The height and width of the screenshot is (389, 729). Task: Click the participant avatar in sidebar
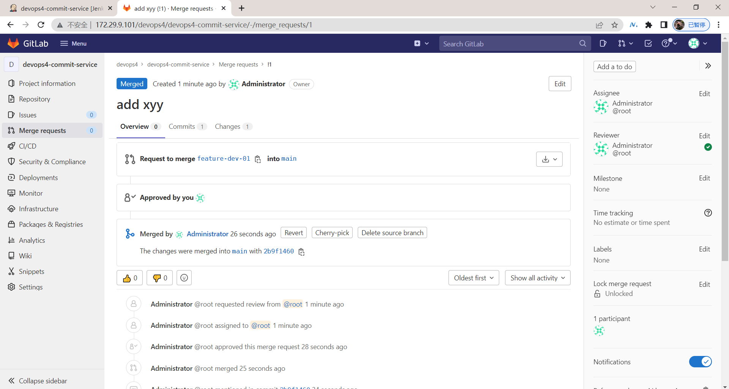tap(599, 330)
